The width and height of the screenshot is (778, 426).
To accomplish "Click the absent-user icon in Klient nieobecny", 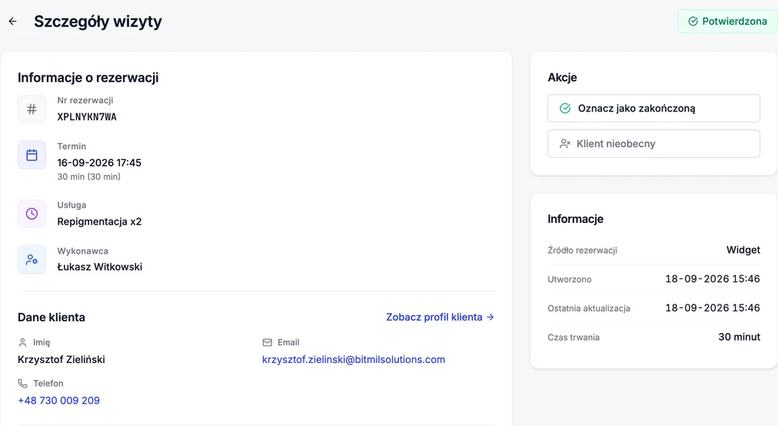I will [564, 144].
